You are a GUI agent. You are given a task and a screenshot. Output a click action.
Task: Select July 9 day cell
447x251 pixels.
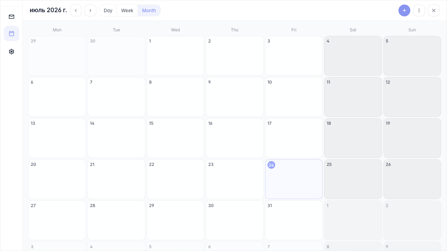[235, 97]
